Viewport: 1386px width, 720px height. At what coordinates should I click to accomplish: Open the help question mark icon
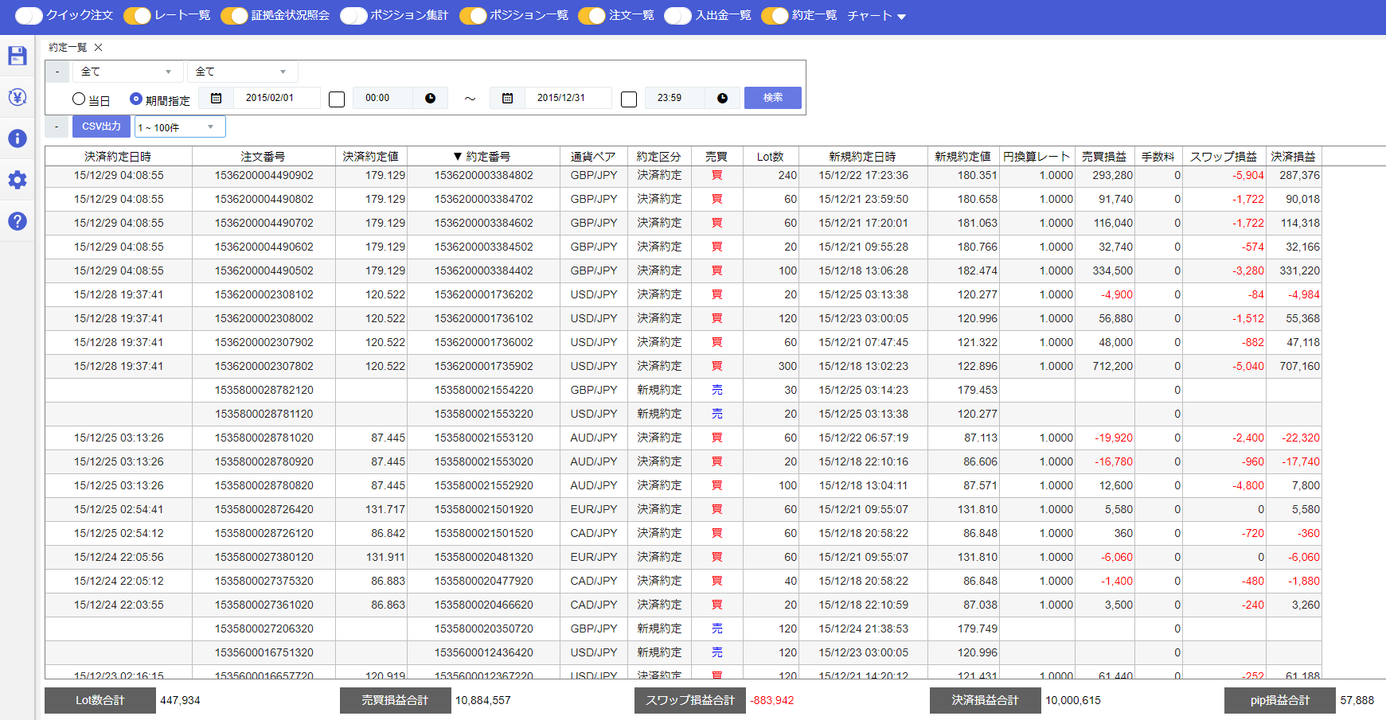tap(18, 221)
